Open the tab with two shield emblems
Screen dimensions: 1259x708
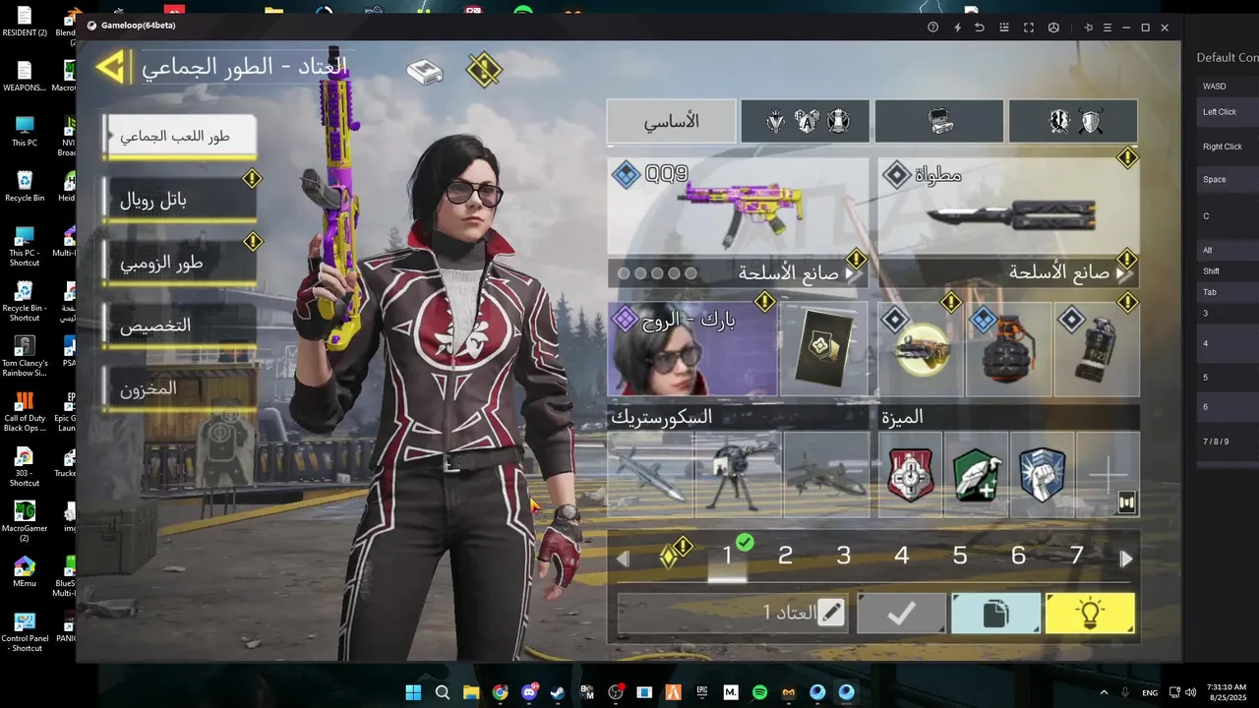coord(1073,121)
